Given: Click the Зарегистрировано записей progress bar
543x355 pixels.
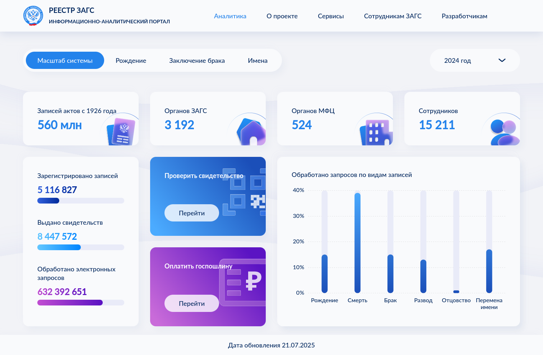Looking at the screenshot, I should [81, 201].
